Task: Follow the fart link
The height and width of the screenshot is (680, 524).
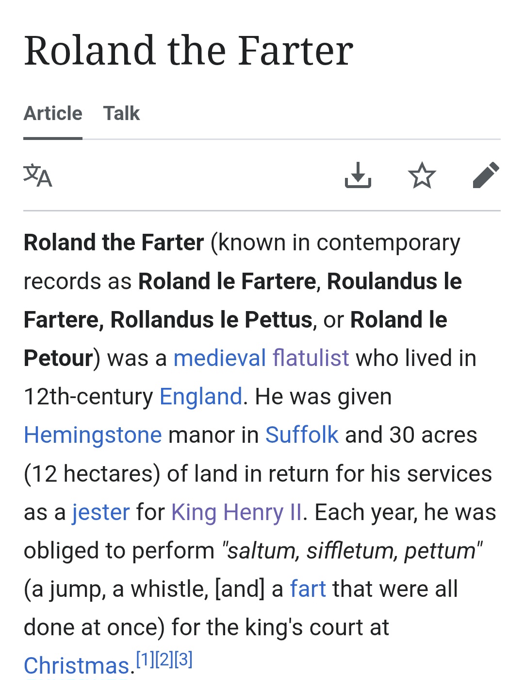Action: (308, 589)
